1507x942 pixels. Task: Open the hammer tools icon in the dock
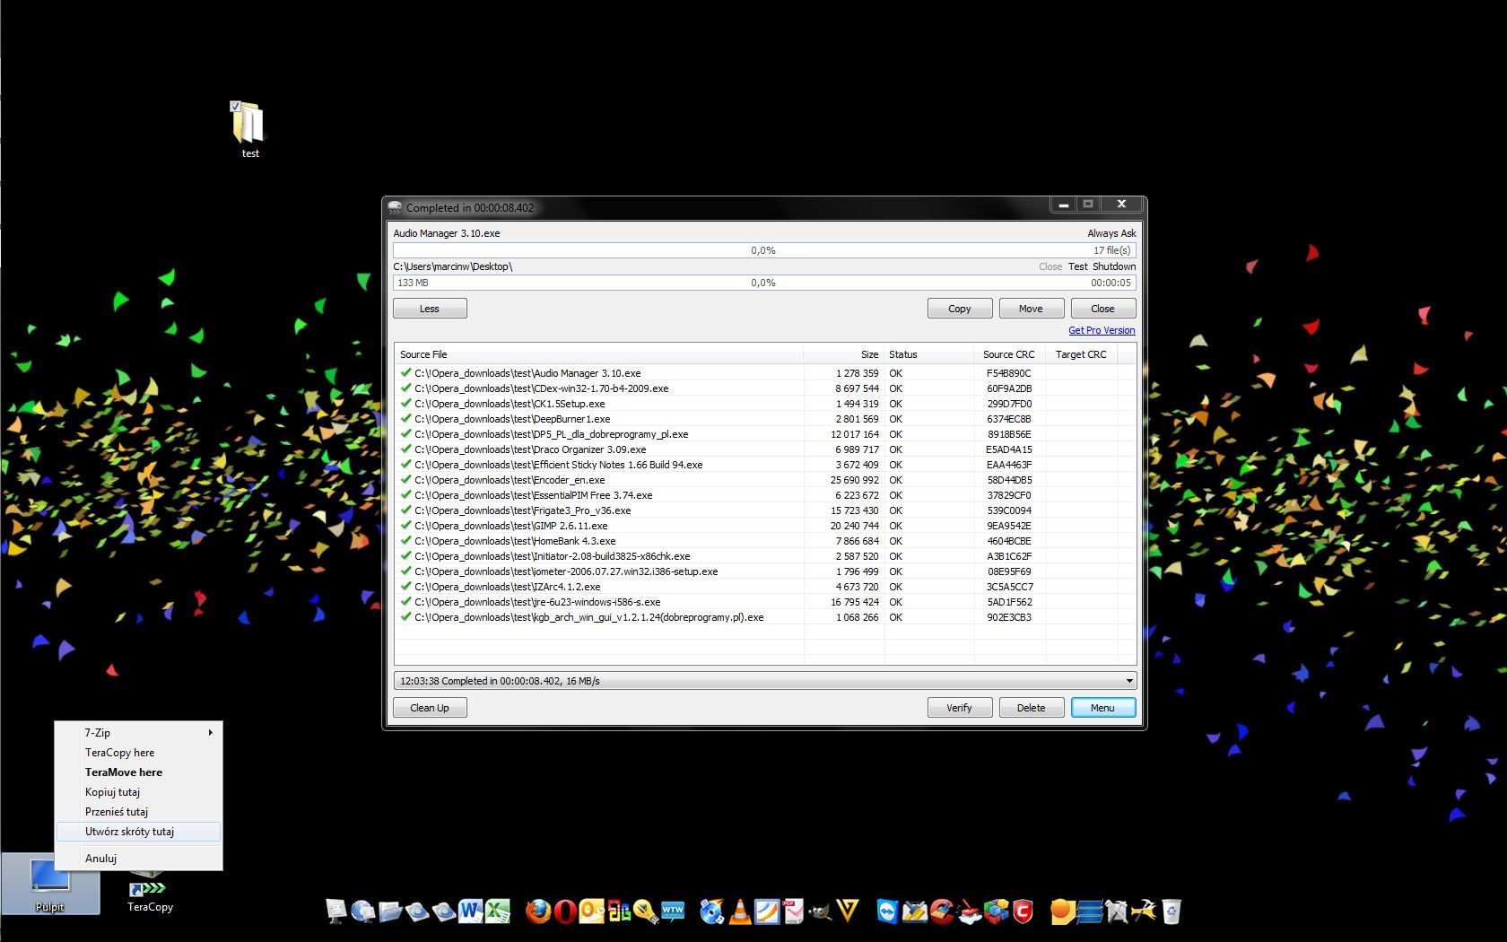pyautogui.click(x=1144, y=911)
